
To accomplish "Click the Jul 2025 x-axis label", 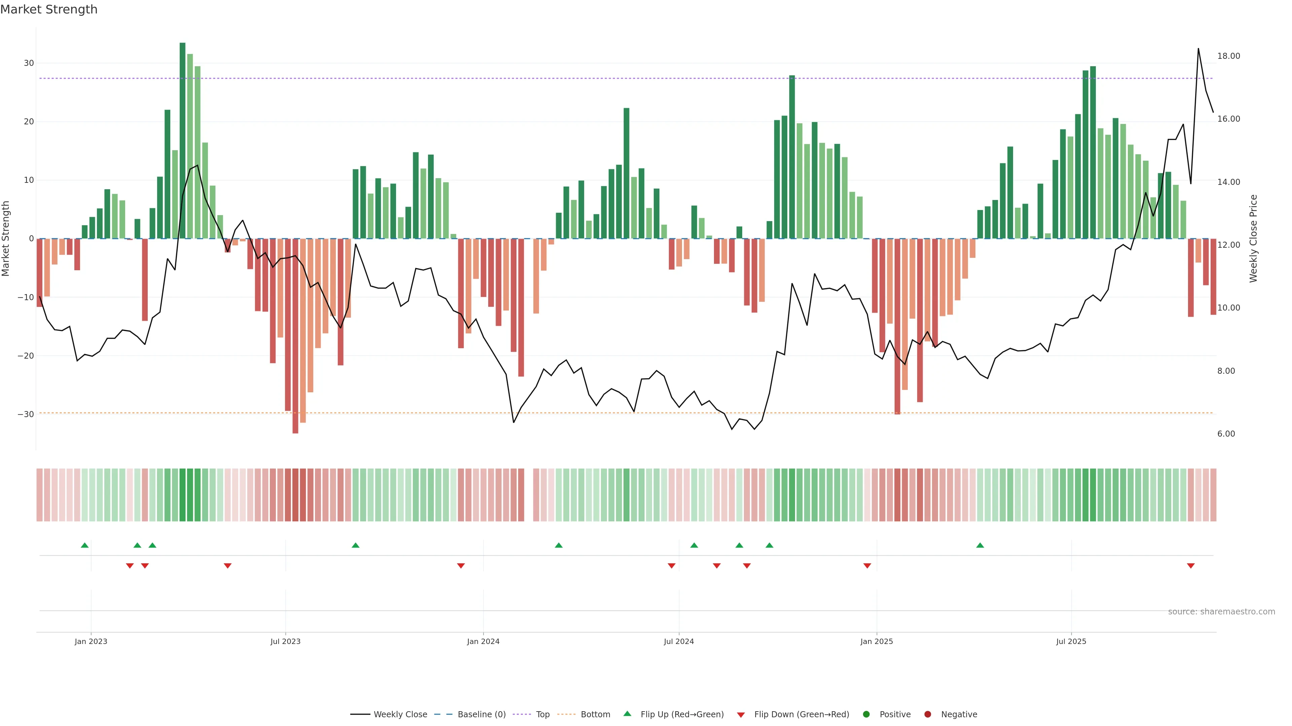I will point(1071,641).
